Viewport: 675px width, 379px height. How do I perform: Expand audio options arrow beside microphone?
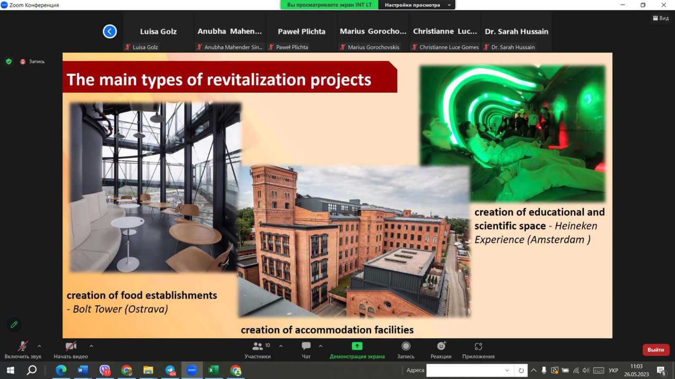click(x=39, y=346)
